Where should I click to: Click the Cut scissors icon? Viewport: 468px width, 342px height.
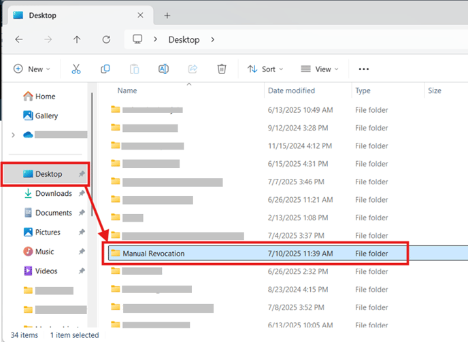coord(76,69)
